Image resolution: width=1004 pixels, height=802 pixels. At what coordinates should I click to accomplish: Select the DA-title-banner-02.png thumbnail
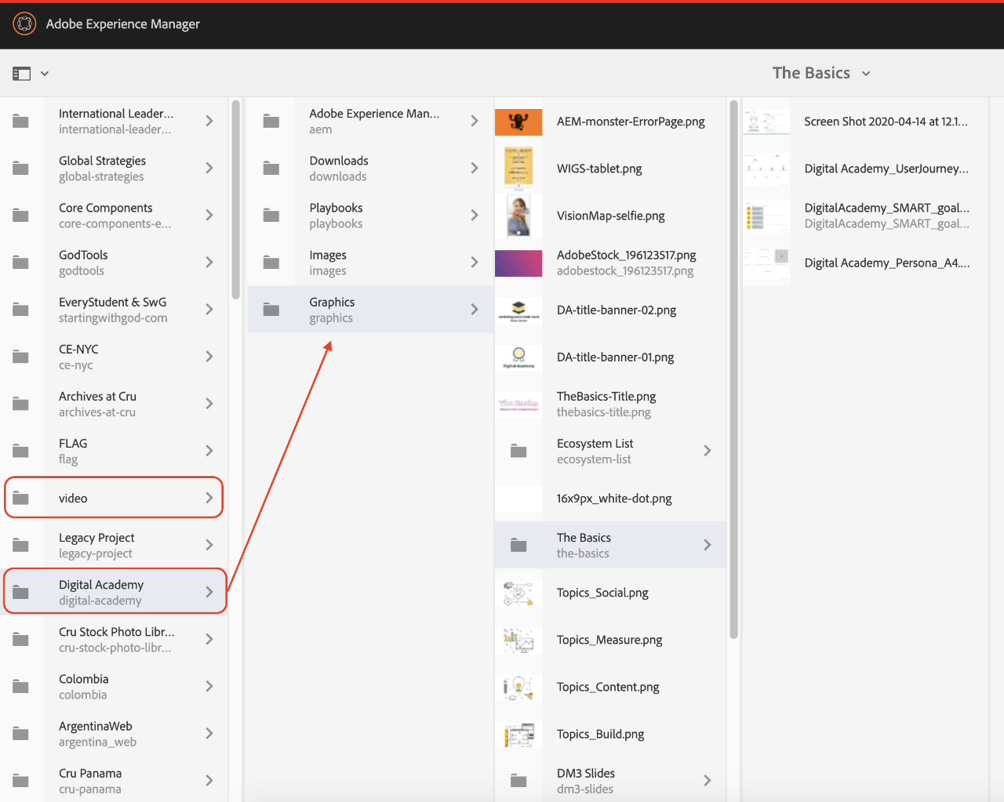[x=518, y=310]
